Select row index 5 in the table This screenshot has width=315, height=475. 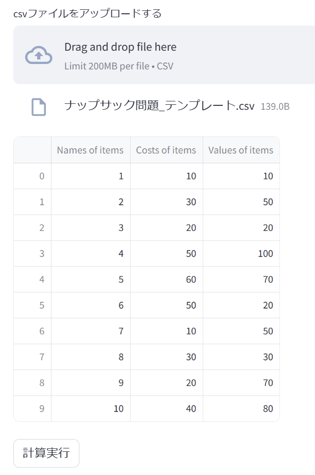coord(33,305)
